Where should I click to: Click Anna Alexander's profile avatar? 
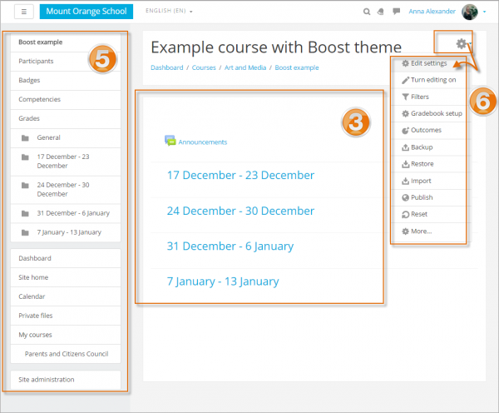click(x=470, y=12)
